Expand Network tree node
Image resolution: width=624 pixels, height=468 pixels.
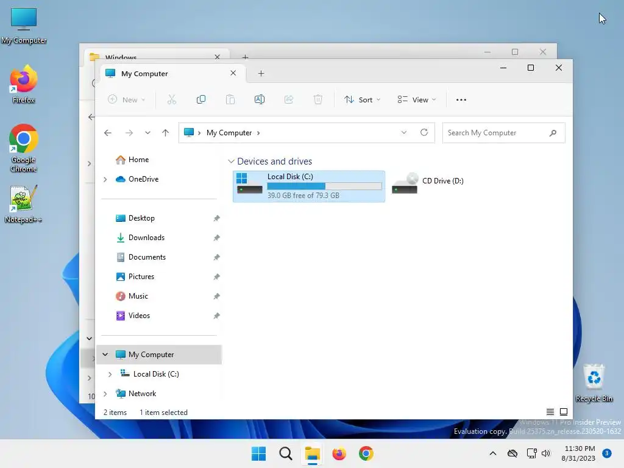coord(105,394)
